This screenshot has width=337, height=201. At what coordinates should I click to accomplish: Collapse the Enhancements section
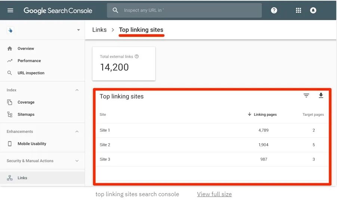pyautogui.click(x=77, y=131)
